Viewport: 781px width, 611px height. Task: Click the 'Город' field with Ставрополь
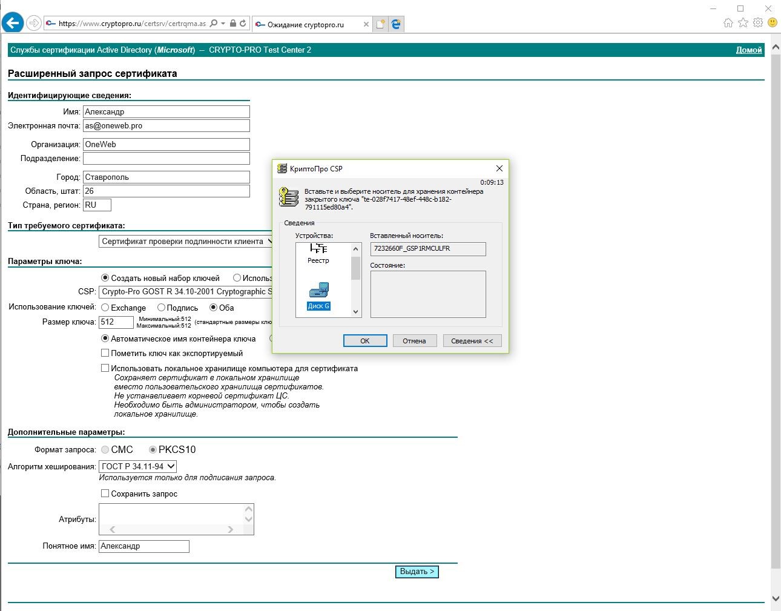166,177
